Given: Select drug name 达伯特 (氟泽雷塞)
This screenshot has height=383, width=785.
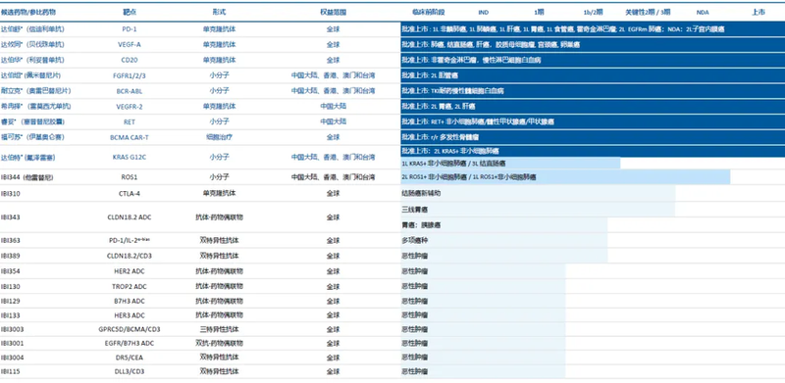Looking at the screenshot, I should pos(28,158).
